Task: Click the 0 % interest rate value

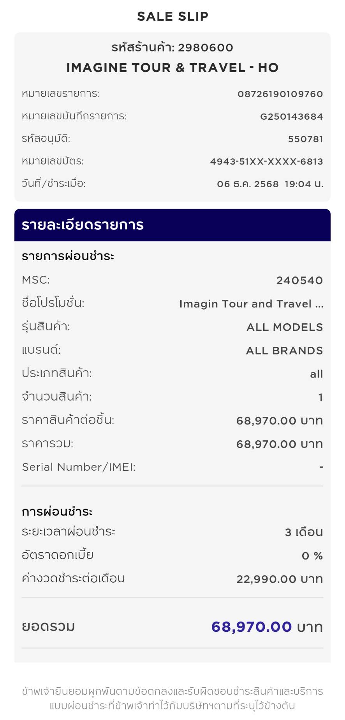Action: pos(312,556)
